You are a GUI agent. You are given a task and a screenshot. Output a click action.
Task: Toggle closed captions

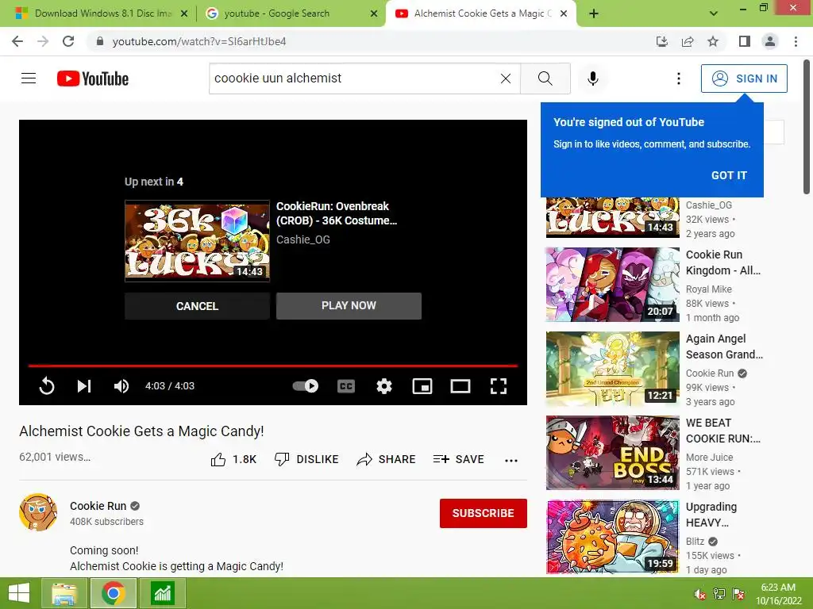click(x=346, y=386)
